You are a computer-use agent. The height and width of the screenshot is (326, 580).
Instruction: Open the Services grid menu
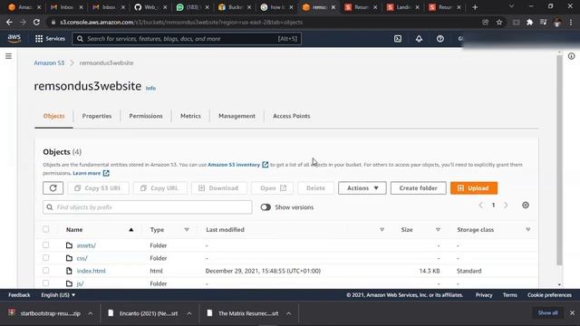point(50,38)
